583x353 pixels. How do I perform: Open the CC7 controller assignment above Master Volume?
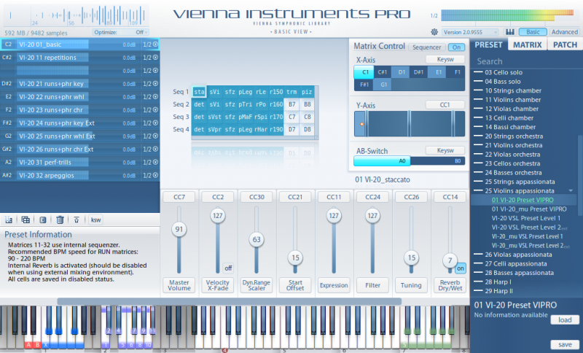179,197
